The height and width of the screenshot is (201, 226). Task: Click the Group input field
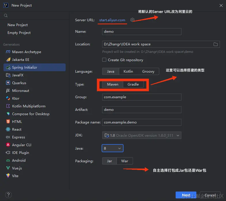[142, 97]
